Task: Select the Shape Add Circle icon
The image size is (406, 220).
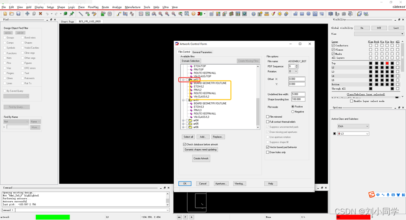Action: click(x=308, y=14)
